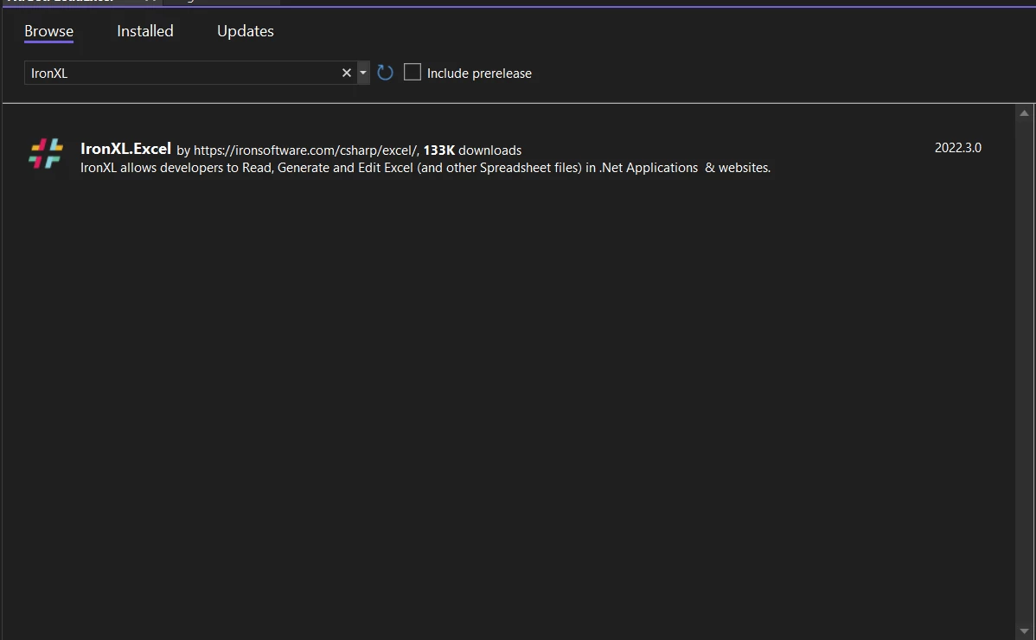This screenshot has width=1036, height=640.
Task: Click the IronXL.Excel package logo icon
Action: 46,153
